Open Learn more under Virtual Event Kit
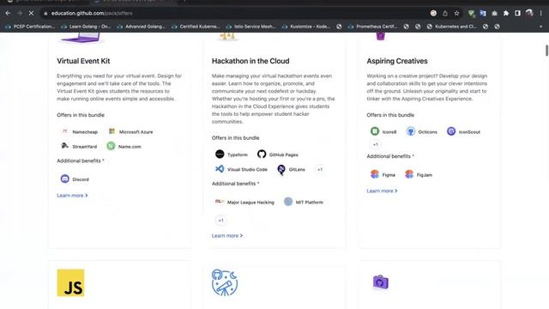 [x=72, y=196]
